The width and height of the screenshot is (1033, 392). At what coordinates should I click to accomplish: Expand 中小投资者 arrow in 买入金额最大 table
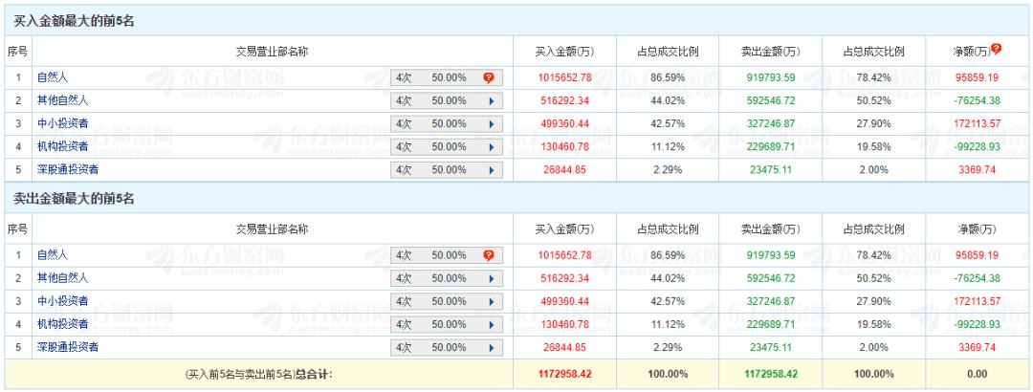point(490,123)
